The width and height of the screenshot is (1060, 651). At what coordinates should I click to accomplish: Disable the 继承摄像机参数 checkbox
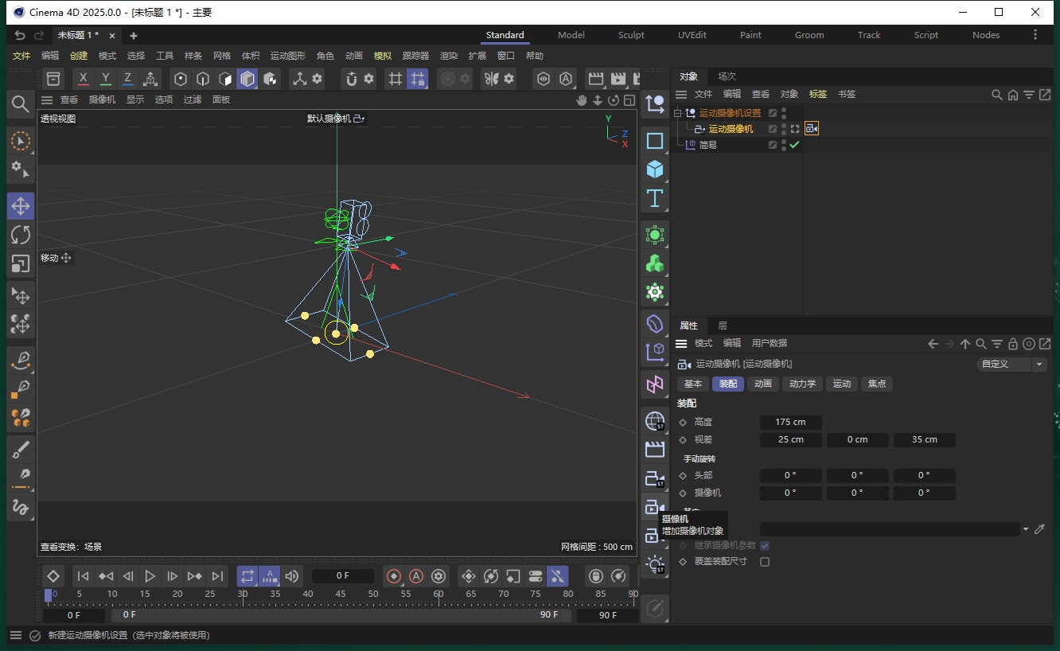[x=765, y=546]
